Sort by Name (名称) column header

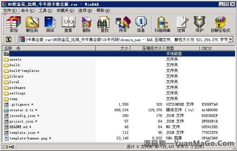click(x=49, y=48)
